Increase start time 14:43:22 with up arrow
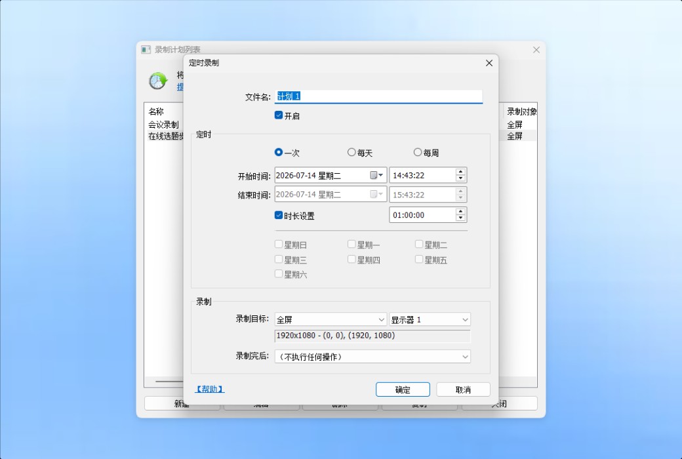The height and width of the screenshot is (459, 682). [x=460, y=172]
